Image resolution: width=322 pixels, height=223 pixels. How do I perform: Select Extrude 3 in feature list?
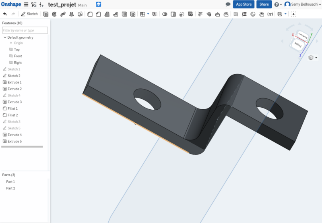(14, 102)
